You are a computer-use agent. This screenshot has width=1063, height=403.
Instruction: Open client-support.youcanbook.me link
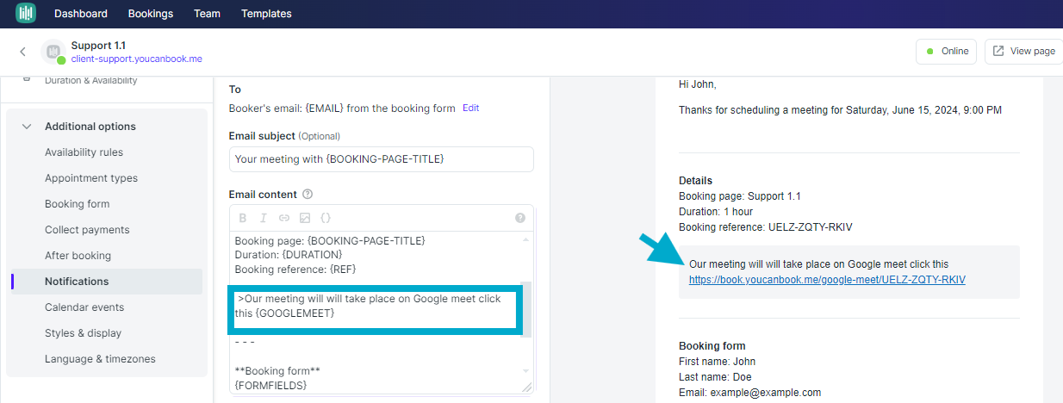[x=136, y=59]
